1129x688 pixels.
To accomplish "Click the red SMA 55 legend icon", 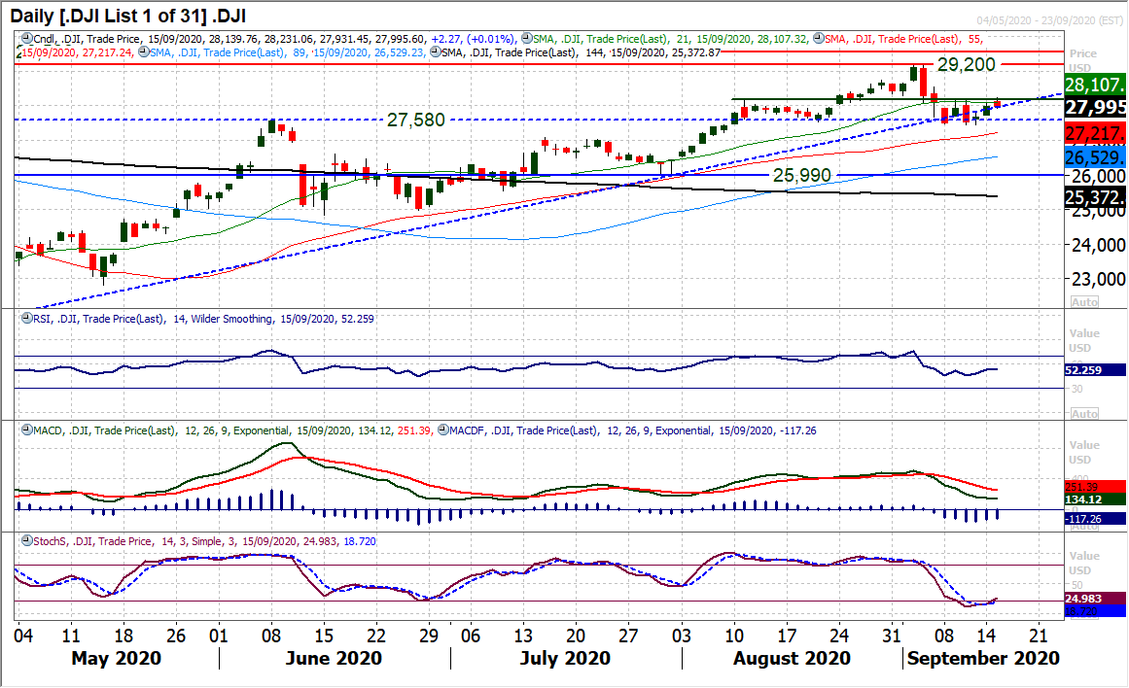I will point(819,39).
